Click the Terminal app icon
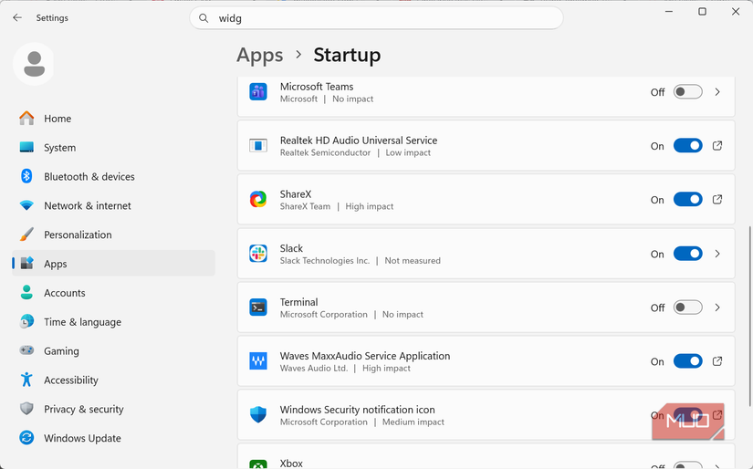 coord(258,307)
